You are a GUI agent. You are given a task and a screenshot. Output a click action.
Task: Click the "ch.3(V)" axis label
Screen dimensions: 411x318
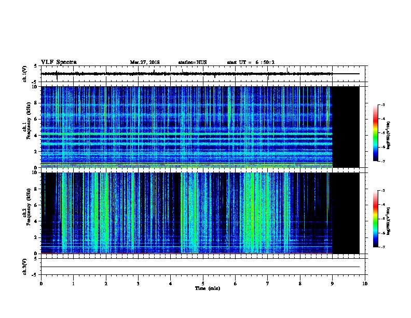click(x=25, y=267)
